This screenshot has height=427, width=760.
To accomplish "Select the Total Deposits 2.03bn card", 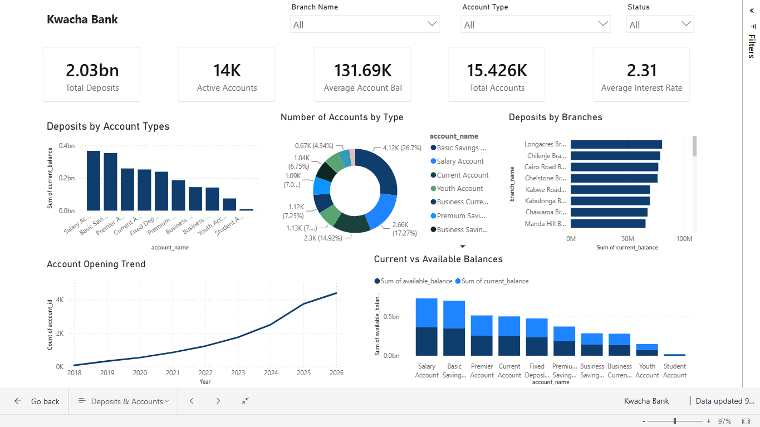I will click(92, 75).
